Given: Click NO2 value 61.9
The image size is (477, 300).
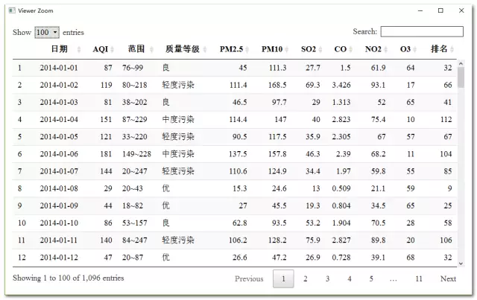Looking at the screenshot, I should [x=378, y=68].
